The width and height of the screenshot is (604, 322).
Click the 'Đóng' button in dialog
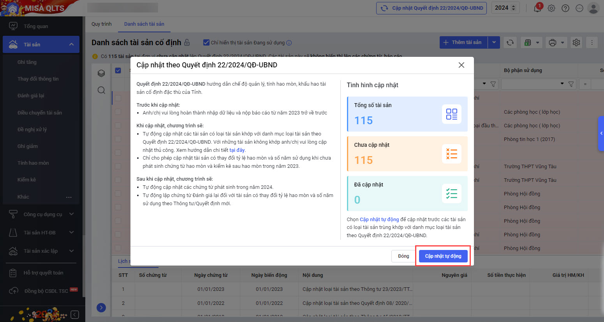(403, 256)
